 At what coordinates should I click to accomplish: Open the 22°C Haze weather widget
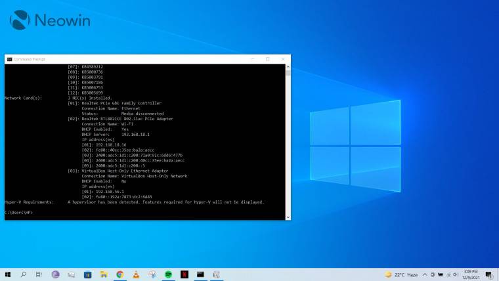[x=402, y=274]
